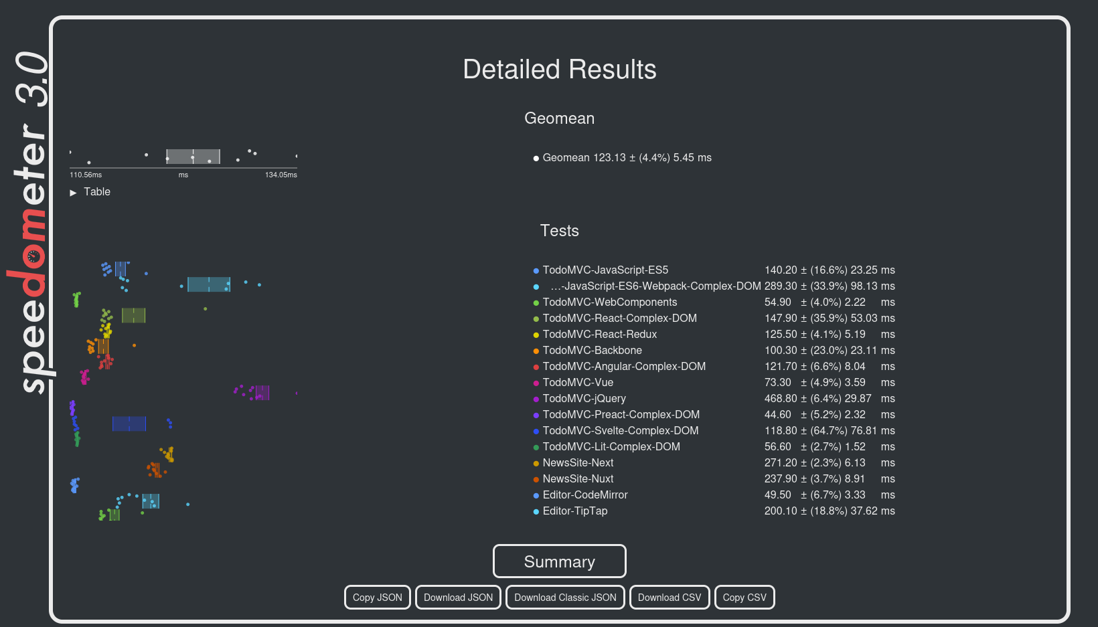Click the 110.56ms axis minimum label
Screen dimensions: 1098x627
[x=86, y=175]
